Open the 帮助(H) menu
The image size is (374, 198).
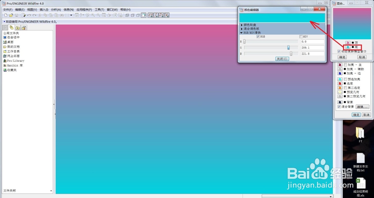(125, 10)
